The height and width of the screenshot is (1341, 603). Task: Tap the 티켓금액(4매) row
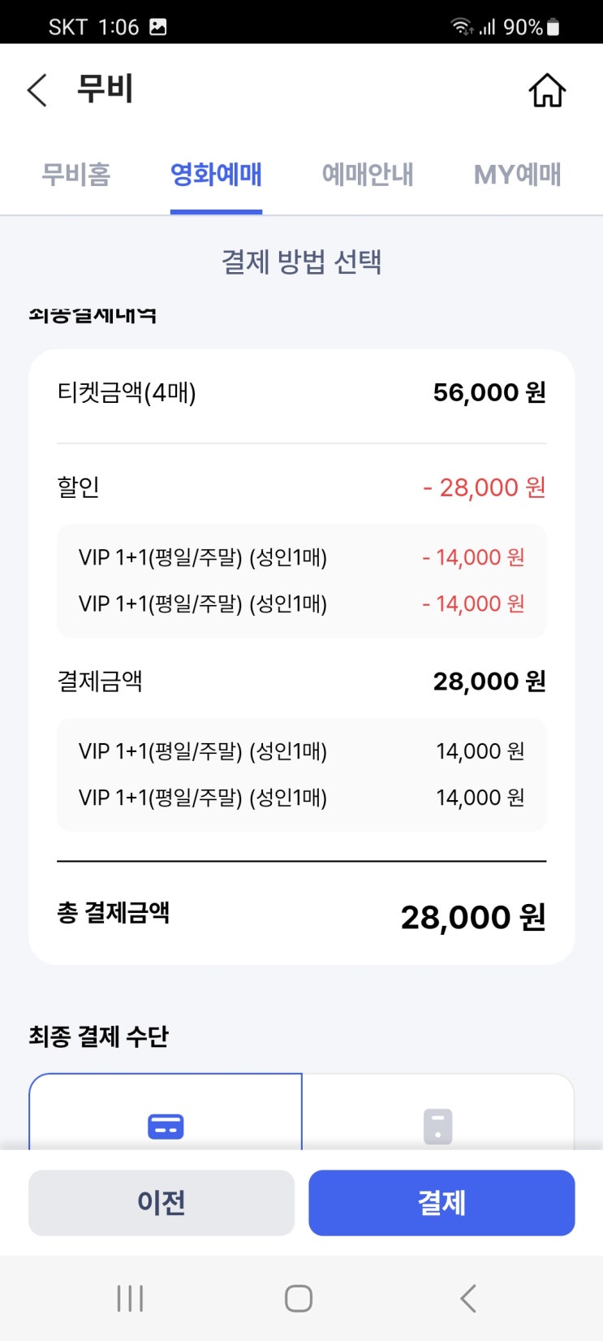pos(301,392)
